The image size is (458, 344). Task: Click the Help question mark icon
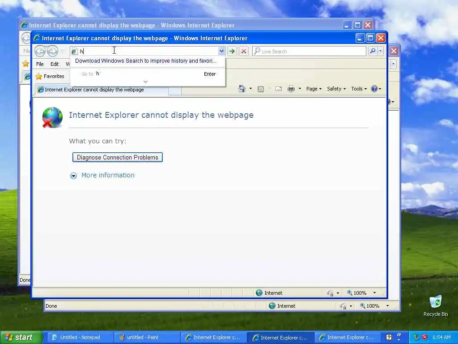pos(374,89)
